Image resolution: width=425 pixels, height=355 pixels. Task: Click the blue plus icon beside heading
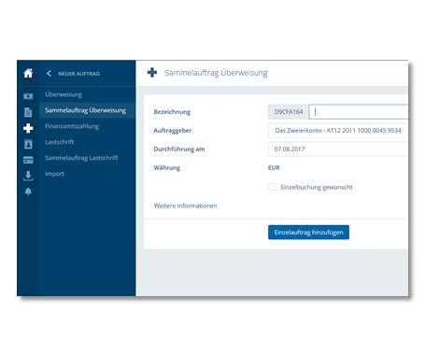coord(152,73)
